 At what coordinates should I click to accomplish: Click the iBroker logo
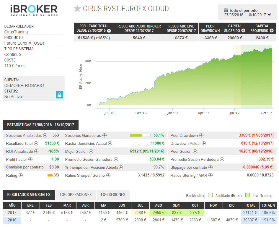(34, 11)
